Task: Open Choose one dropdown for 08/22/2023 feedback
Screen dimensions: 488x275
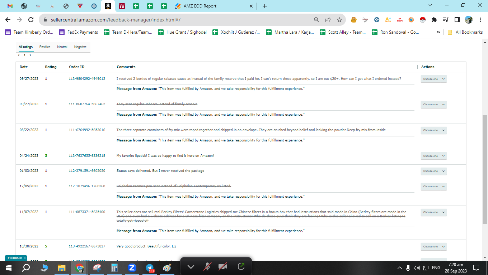Action: 433,130
